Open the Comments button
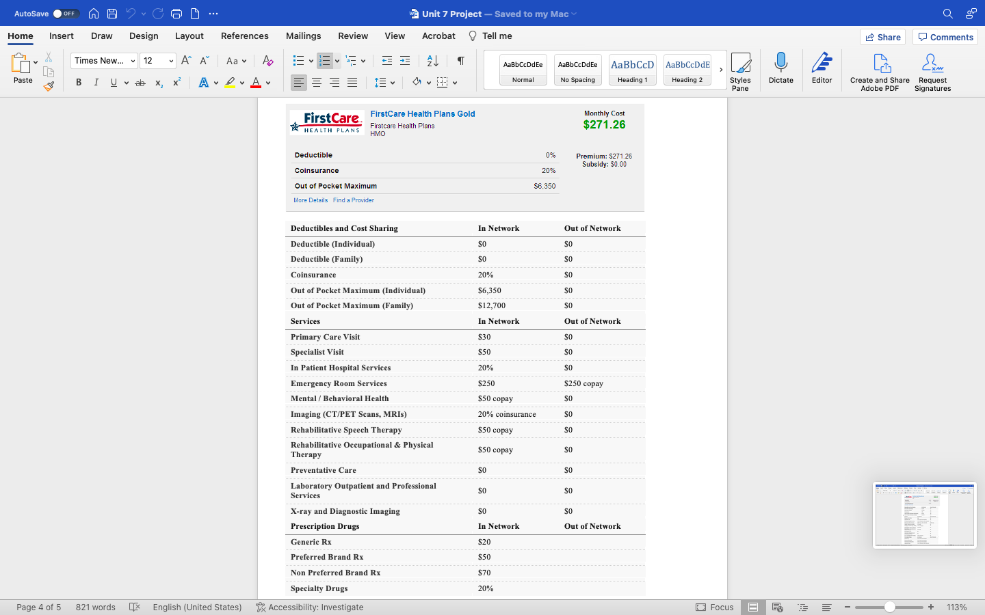 945,37
